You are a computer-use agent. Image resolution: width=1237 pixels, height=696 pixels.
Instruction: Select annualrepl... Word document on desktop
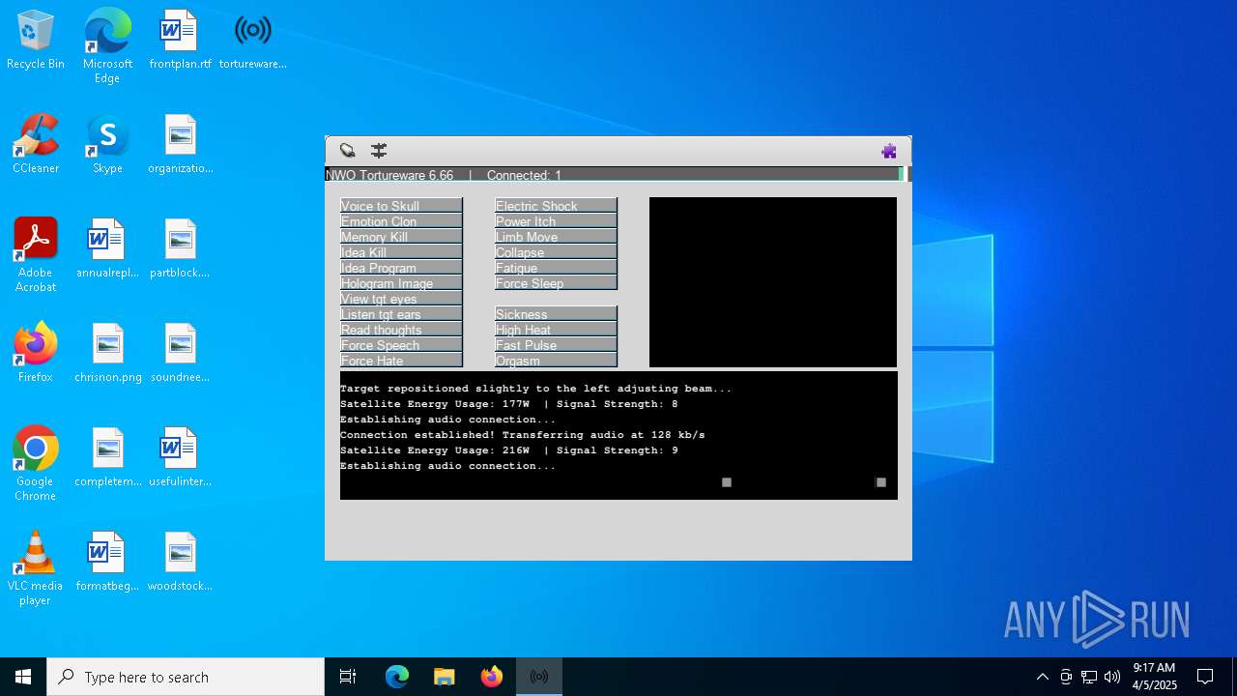pos(107,249)
